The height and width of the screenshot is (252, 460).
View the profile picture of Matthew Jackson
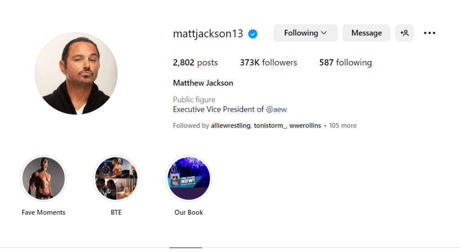[x=76, y=74]
